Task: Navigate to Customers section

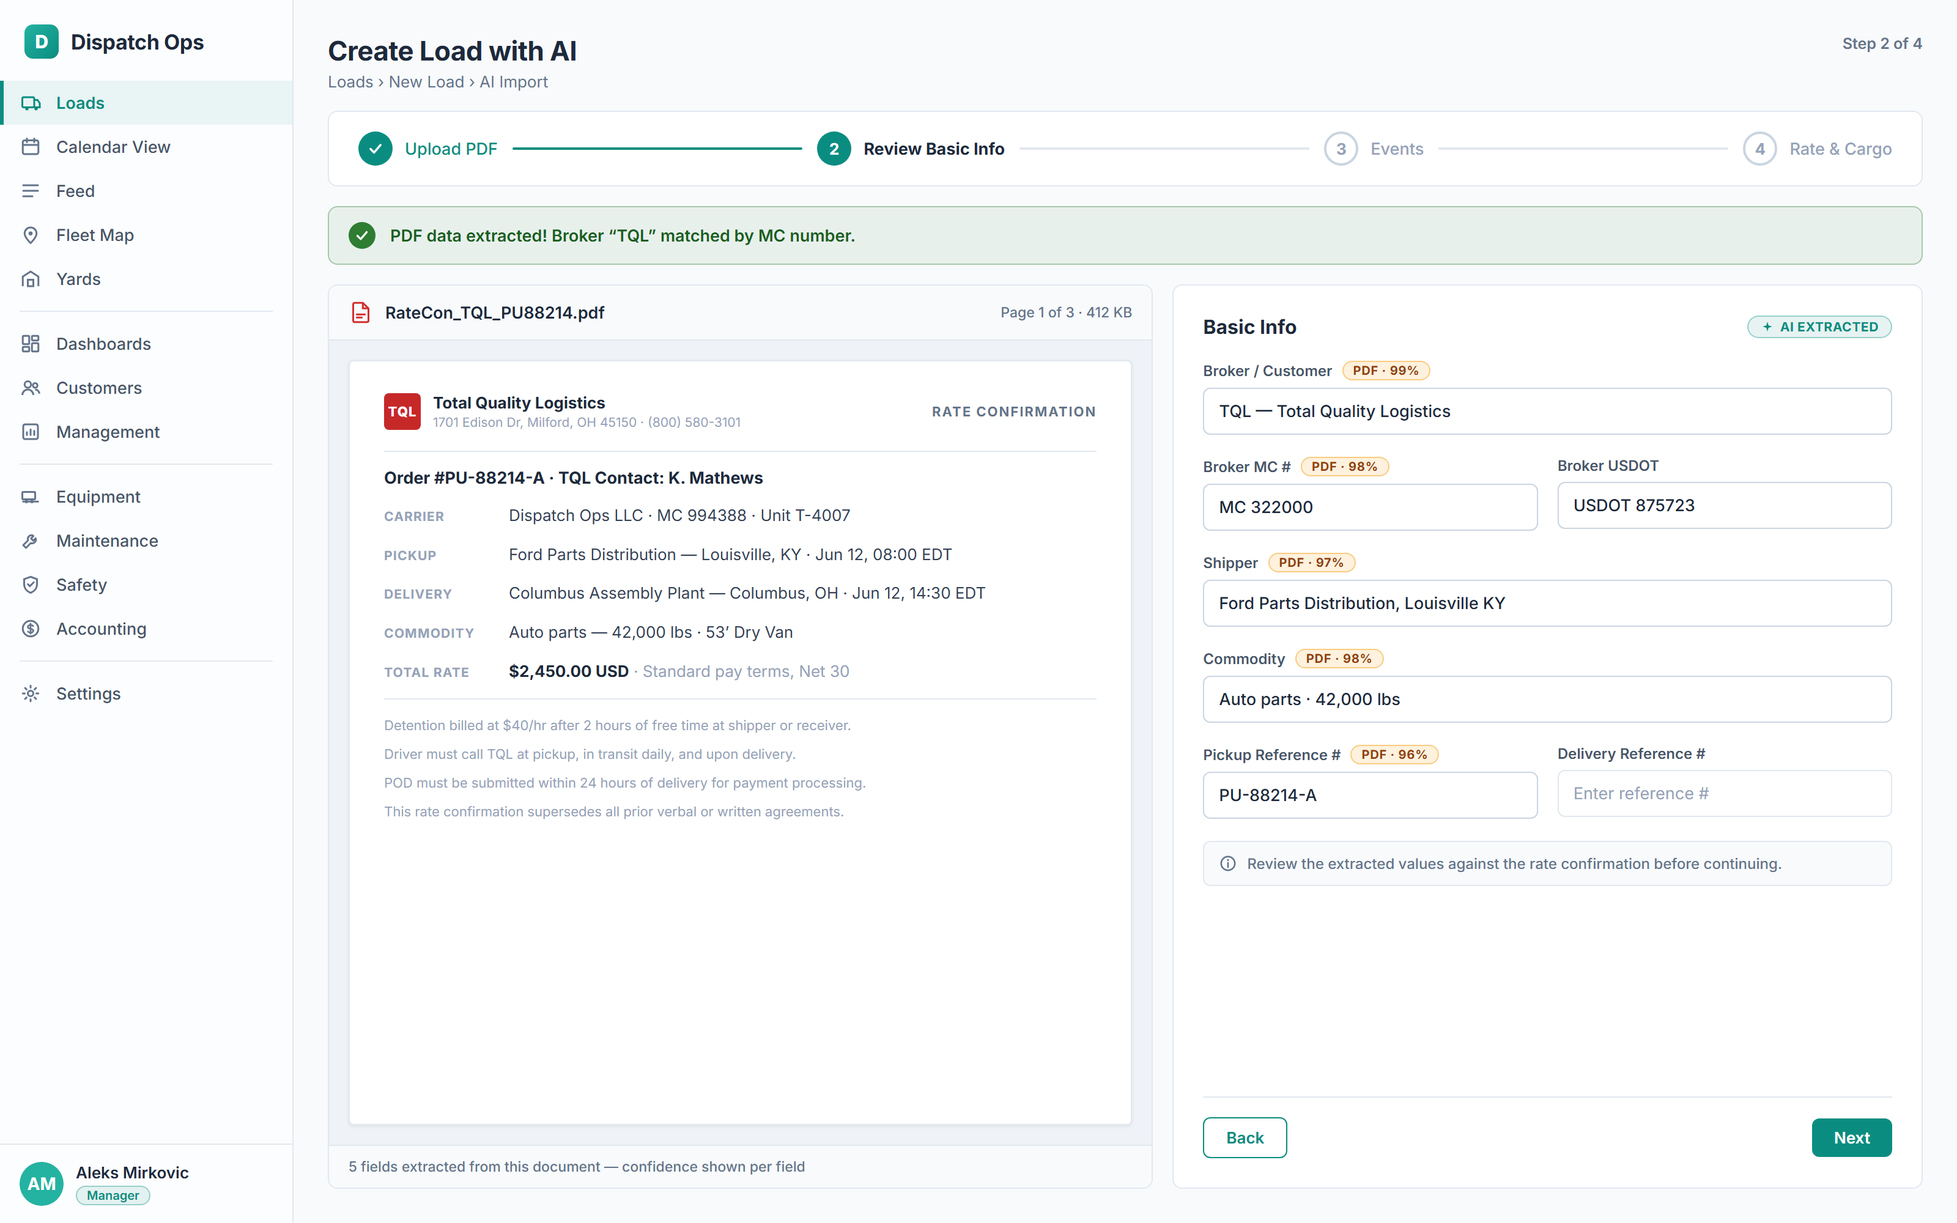Action: click(146, 388)
